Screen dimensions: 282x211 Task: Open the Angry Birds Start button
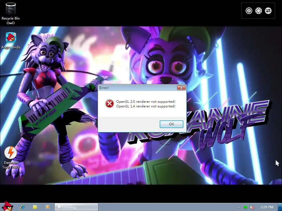click(x=7, y=206)
